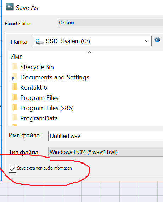Click the Имя файла label
Screen dimensions: 163x202
tap(25, 136)
